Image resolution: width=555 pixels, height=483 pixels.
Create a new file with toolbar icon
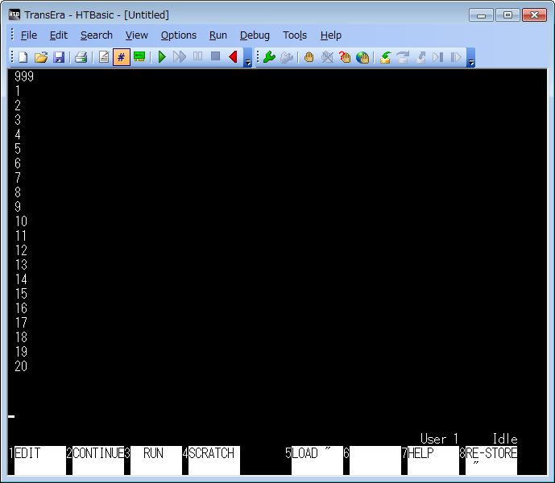pos(23,57)
